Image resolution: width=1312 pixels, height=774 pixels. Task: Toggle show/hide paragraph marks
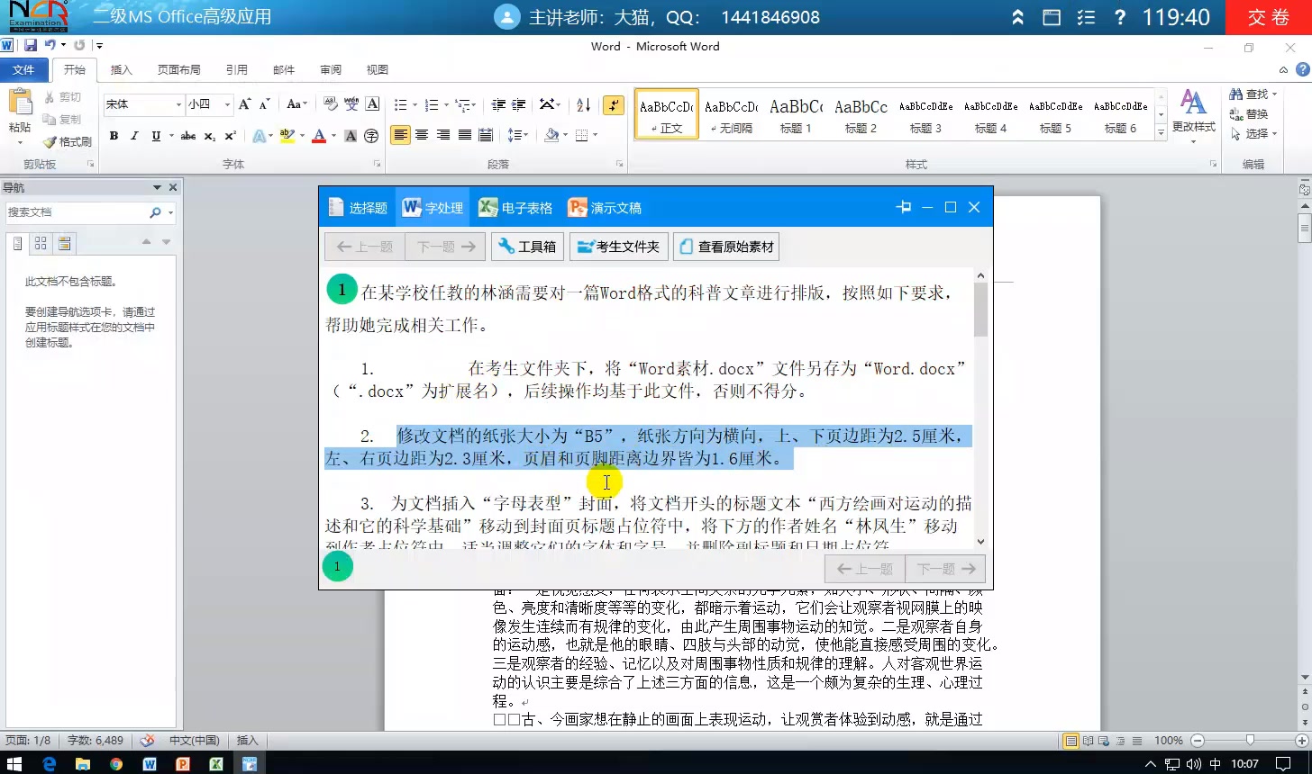pos(614,104)
